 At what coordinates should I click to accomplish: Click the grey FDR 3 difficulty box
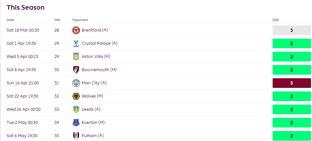click(291, 30)
